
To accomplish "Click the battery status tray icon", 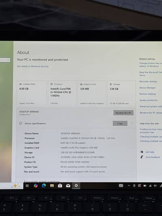I will tap(145, 186).
